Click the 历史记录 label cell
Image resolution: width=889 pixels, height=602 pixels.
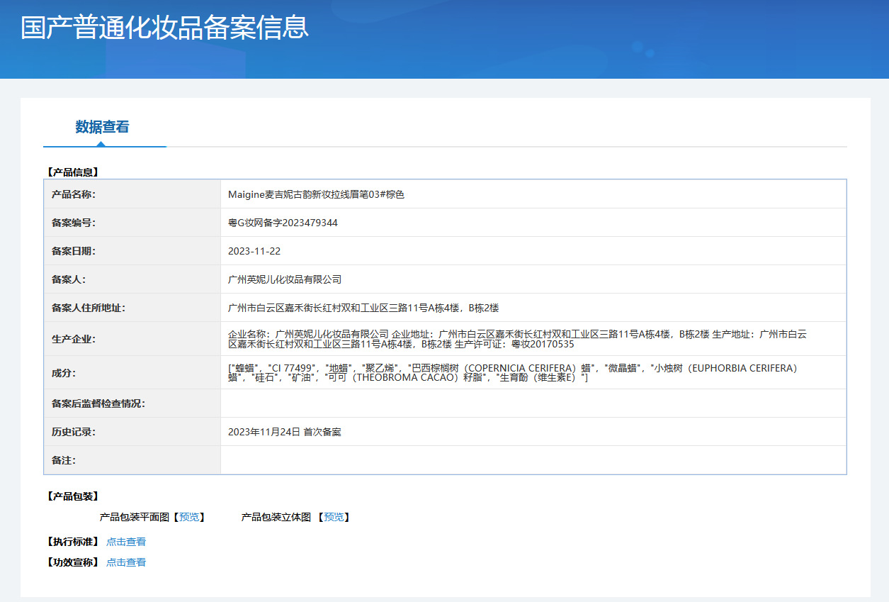click(132, 432)
